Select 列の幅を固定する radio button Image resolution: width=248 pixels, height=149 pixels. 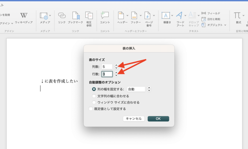click(94, 89)
